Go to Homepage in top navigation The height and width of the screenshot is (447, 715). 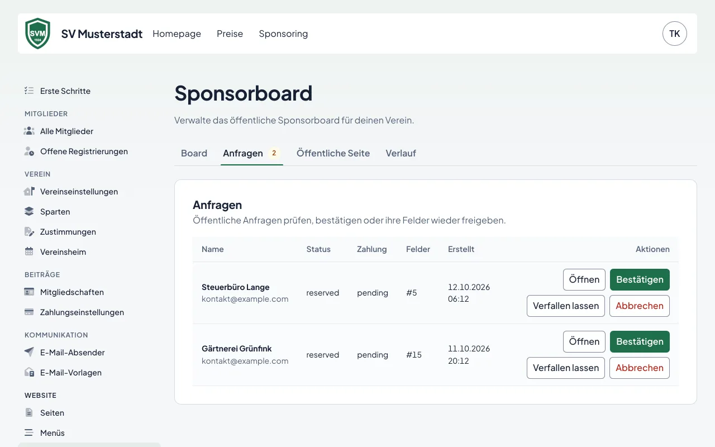[177, 34]
